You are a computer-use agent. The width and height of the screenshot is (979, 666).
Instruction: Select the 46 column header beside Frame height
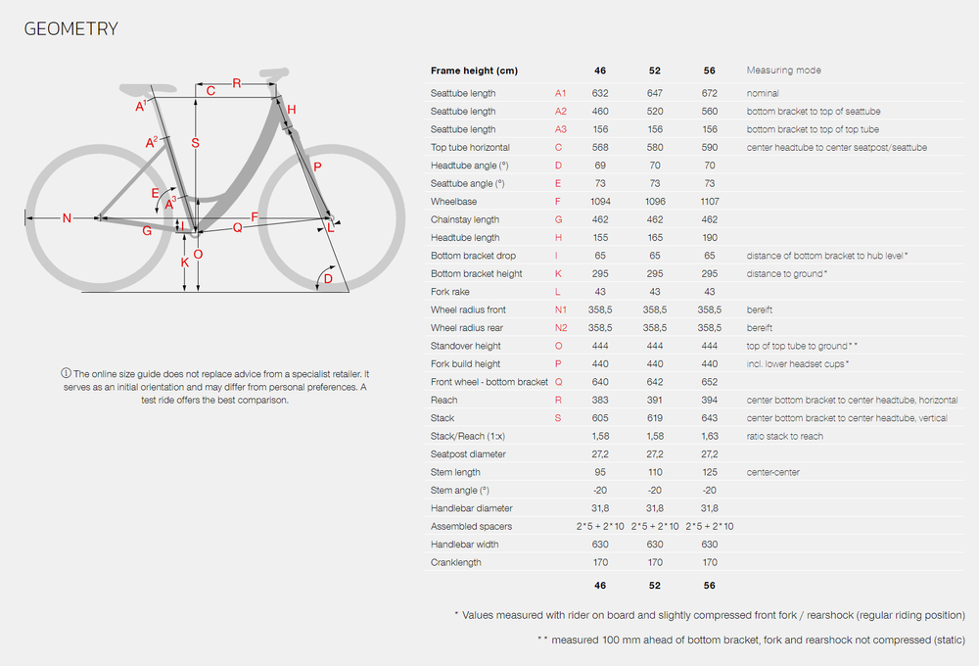tap(600, 71)
